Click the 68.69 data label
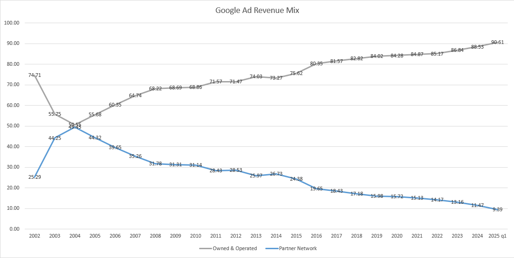514x258 pixels. pos(176,88)
